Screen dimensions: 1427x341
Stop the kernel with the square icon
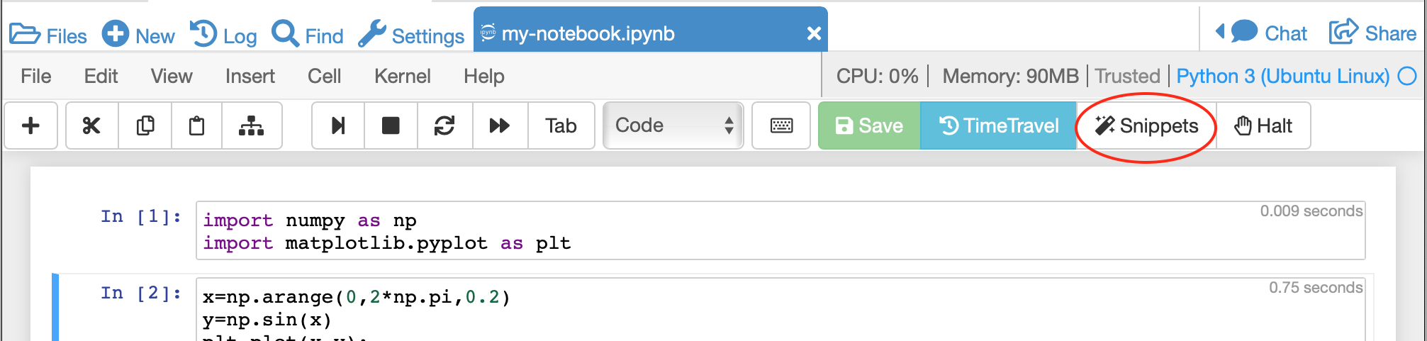pyautogui.click(x=391, y=126)
